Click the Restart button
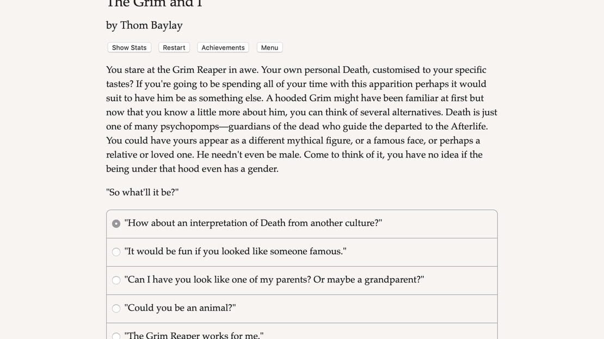The width and height of the screenshot is (604, 339). (x=174, y=48)
